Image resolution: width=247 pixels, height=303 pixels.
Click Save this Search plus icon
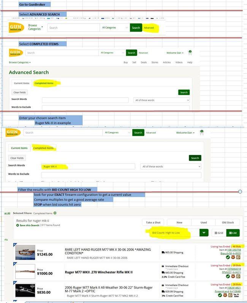17,225
